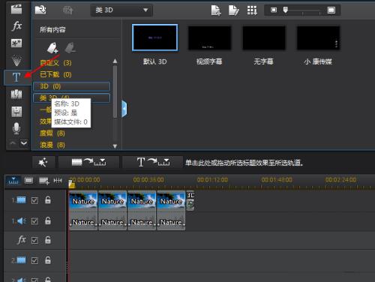Select the 浪漫 (8) tag
Image resolution: width=375 pixels, height=282 pixels.
pyautogui.click(x=52, y=145)
